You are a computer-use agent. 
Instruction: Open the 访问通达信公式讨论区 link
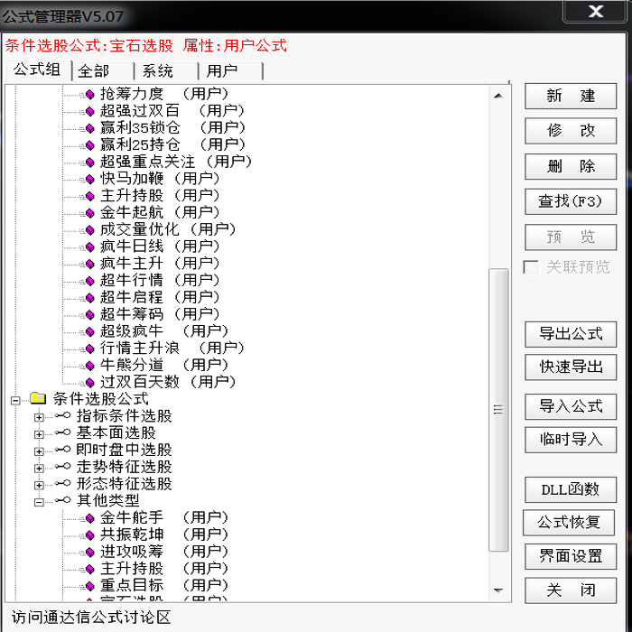pos(90,618)
